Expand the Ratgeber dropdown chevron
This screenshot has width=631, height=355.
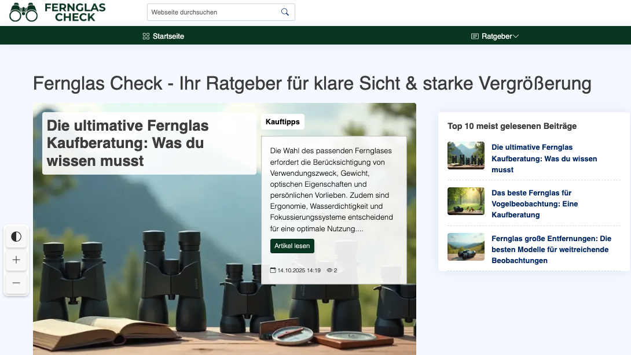tap(516, 36)
